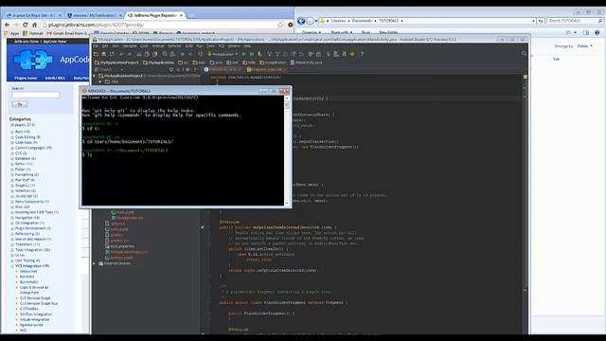Switch to the fragment_main.xml editor tab
Viewport: 606px width, 341px height.
click(266, 69)
